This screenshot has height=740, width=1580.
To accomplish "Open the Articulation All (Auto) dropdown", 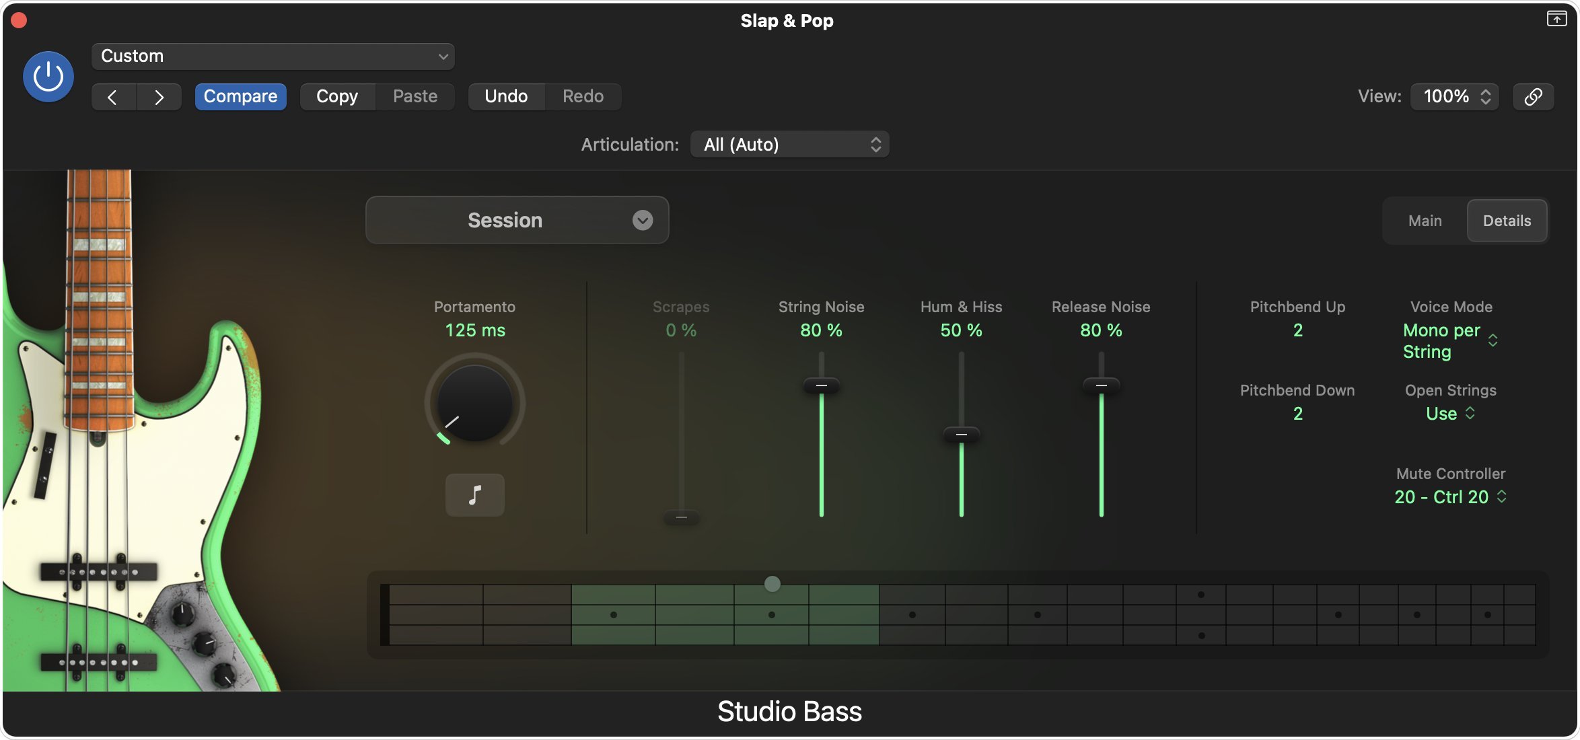I will pos(789,143).
